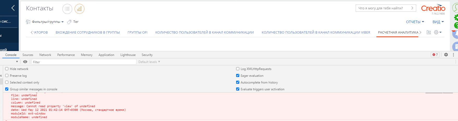The height and width of the screenshot is (121, 458).
Task: Switch to the Console tab in DevTools
Action: pyautogui.click(x=11, y=55)
